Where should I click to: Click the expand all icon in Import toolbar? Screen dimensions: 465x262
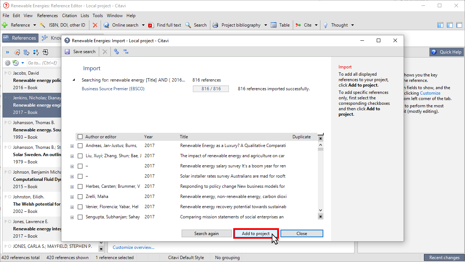pyautogui.click(x=117, y=52)
